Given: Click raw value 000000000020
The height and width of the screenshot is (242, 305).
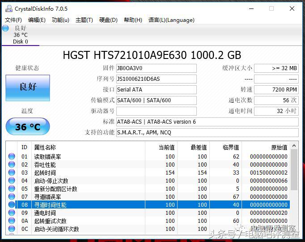Looking at the screenshot, I should coord(269,213).
